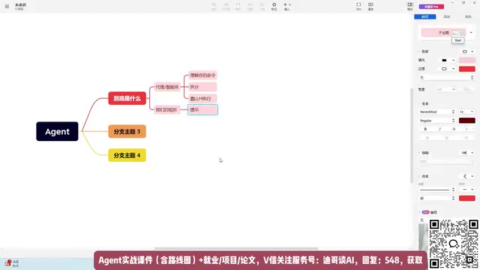The image size is (480, 270).
Task: Collapse the Structure section header
Action: 423,153
